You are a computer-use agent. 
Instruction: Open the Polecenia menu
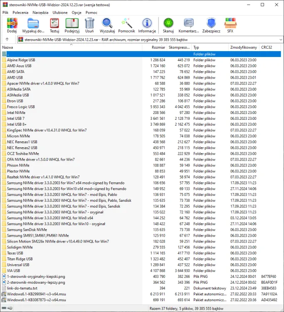(x=20, y=12)
